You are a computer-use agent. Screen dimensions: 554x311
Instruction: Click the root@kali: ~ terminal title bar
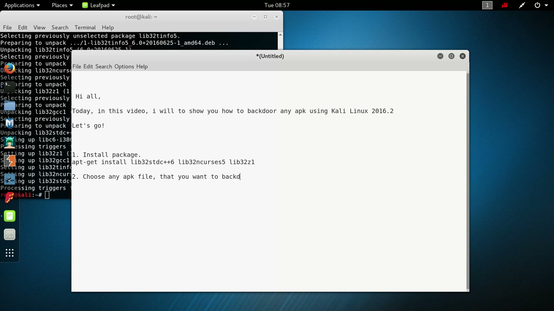[141, 17]
